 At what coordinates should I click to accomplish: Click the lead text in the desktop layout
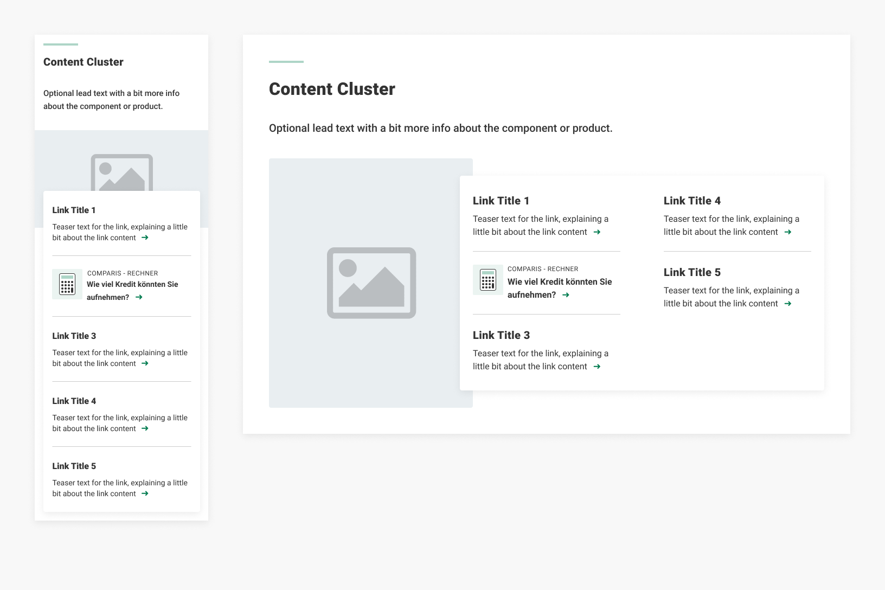[x=440, y=128]
